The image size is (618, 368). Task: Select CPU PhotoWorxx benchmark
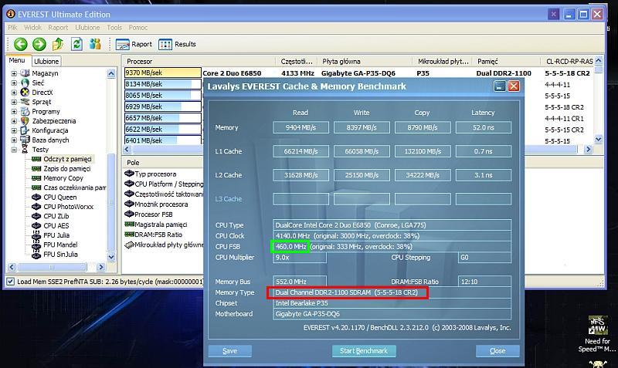[68, 207]
